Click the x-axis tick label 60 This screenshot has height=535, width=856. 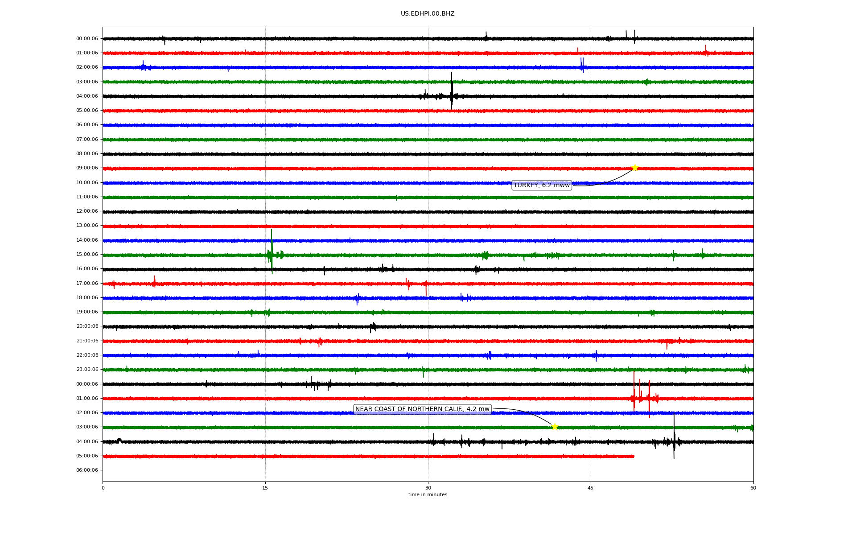pyautogui.click(x=753, y=488)
